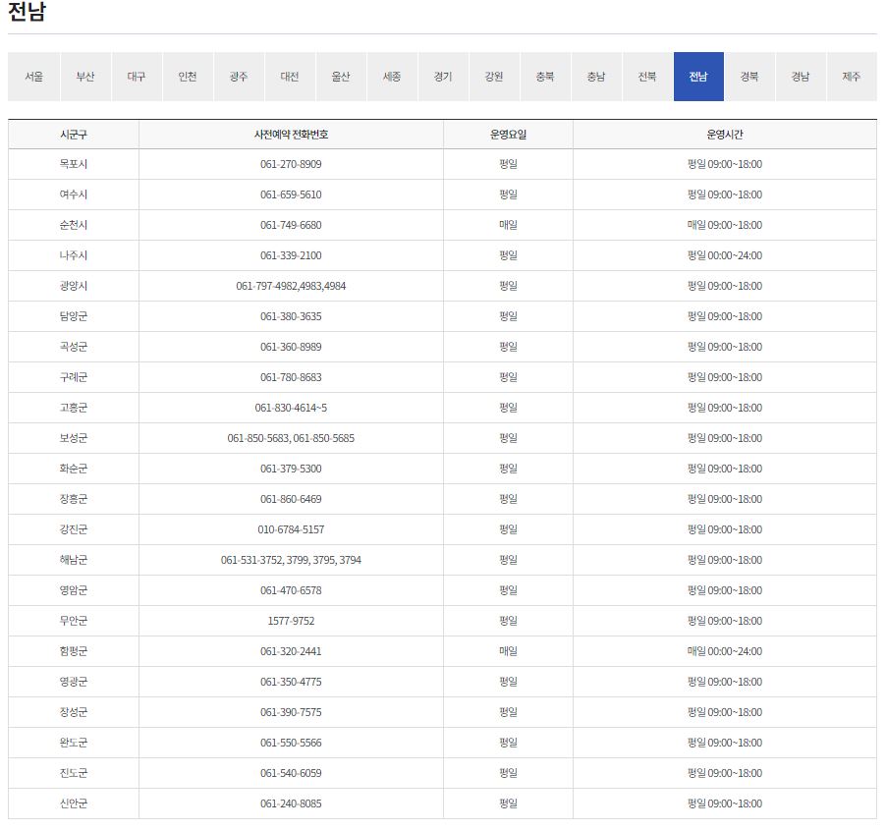Viewport: 886px width, 830px height.
Task: Select the 순천시 cell
Action: 74,226
